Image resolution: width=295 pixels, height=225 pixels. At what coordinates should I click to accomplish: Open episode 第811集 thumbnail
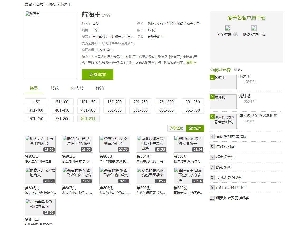click(x=40, y=207)
